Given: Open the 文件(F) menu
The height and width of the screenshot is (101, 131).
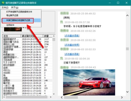Looking at the screenshot, I should [5, 8].
